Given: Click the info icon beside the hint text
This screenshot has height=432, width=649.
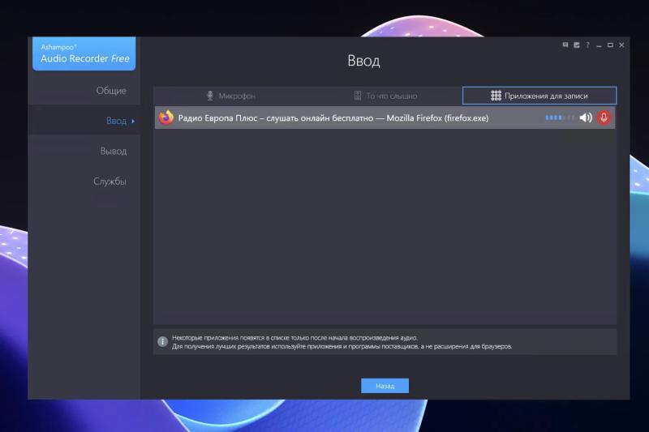Looking at the screenshot, I should click(163, 341).
